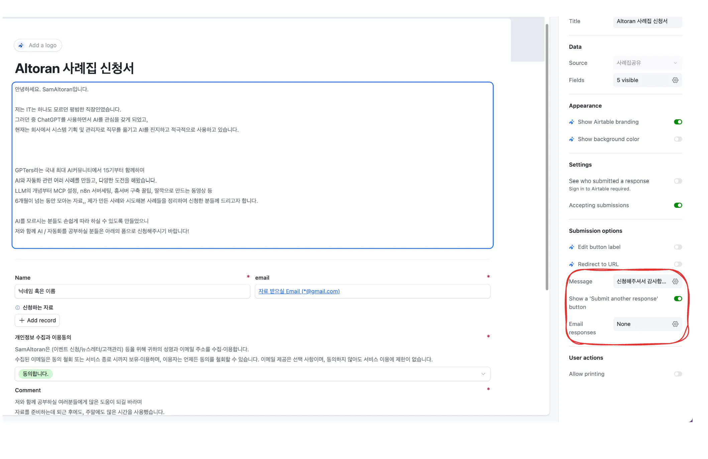708x459 pixels.
Task: Click the sparkle icon beside Show Airtable branding
Action: coord(572,122)
